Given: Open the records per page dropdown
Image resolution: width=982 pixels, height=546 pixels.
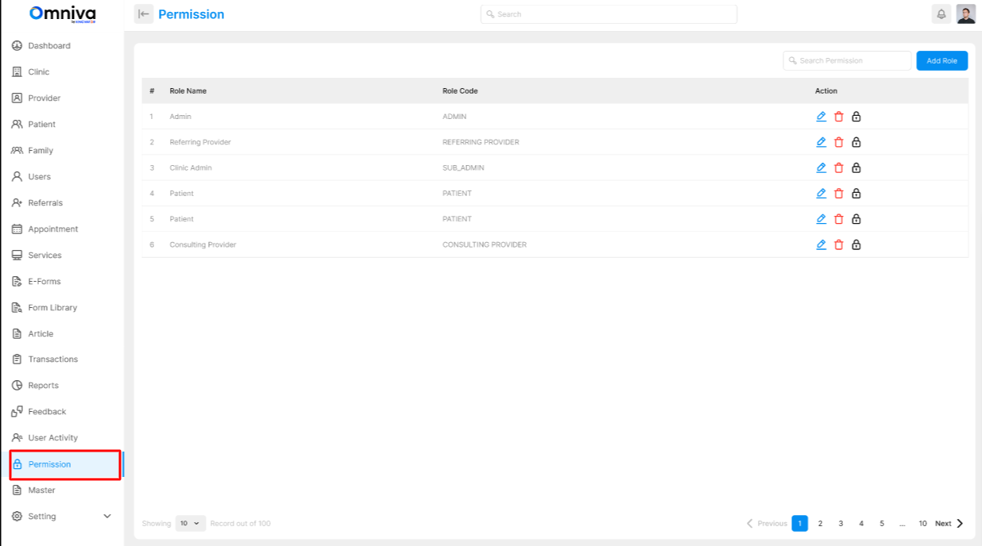Looking at the screenshot, I should [x=190, y=524].
